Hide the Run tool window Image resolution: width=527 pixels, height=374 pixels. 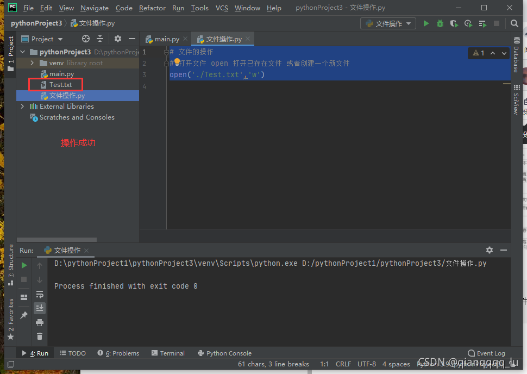504,250
